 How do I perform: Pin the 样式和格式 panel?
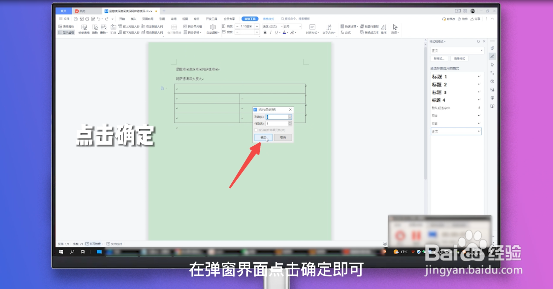[x=478, y=41]
